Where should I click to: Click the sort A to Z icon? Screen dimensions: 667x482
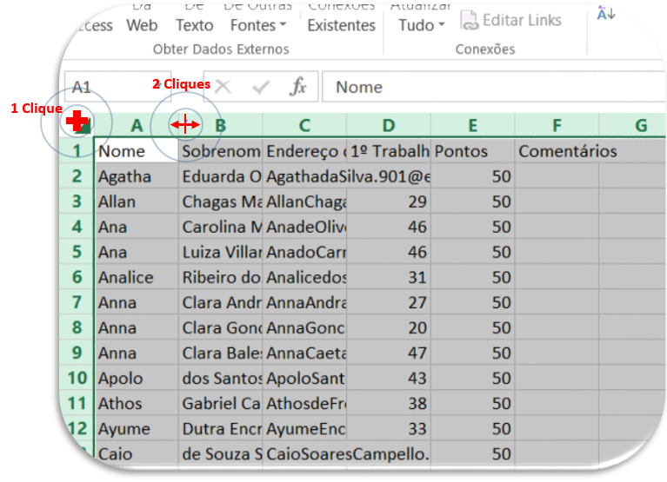point(606,13)
